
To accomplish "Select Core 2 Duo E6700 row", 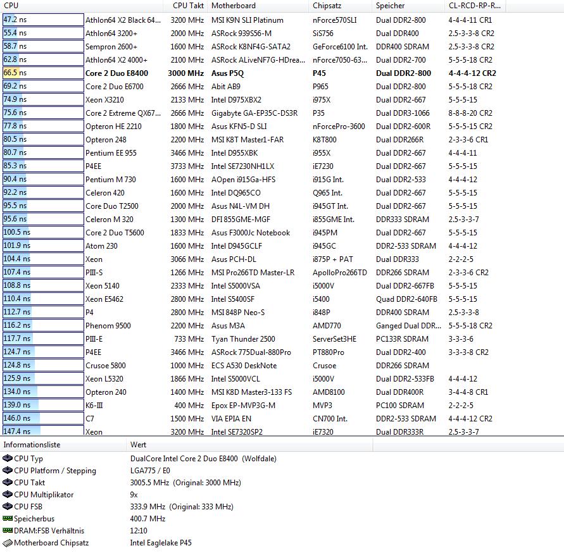I will pyautogui.click(x=252, y=87).
